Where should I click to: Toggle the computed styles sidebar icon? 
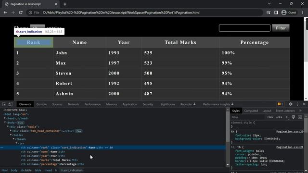coord(300,117)
